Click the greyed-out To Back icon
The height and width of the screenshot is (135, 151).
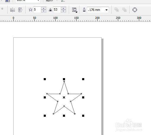click(124, 10)
